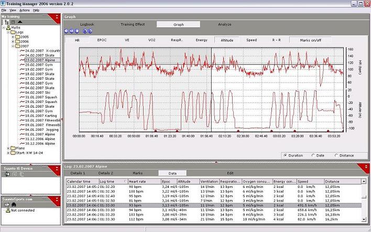
Task: Click the second blue graph navigation button
Action: [71, 31]
